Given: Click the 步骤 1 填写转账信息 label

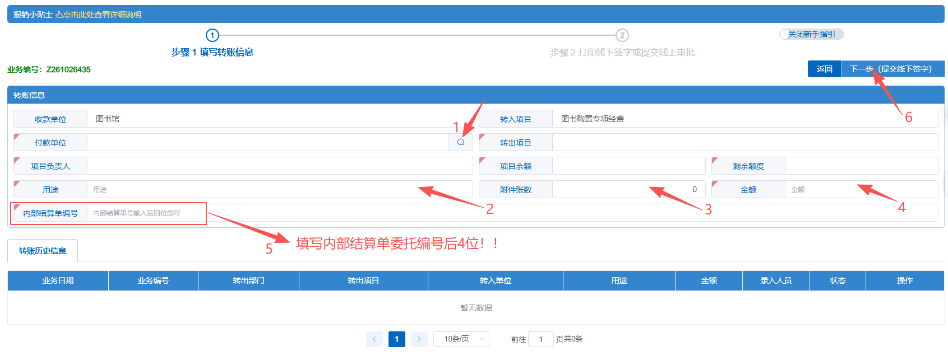Looking at the screenshot, I should [x=212, y=52].
